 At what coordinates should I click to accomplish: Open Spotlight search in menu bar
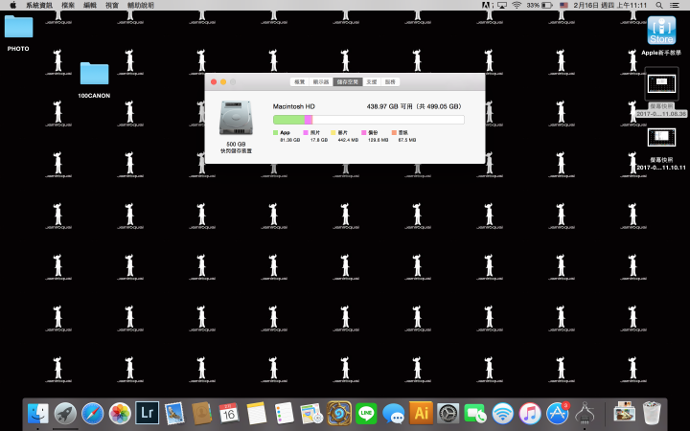coord(661,5)
